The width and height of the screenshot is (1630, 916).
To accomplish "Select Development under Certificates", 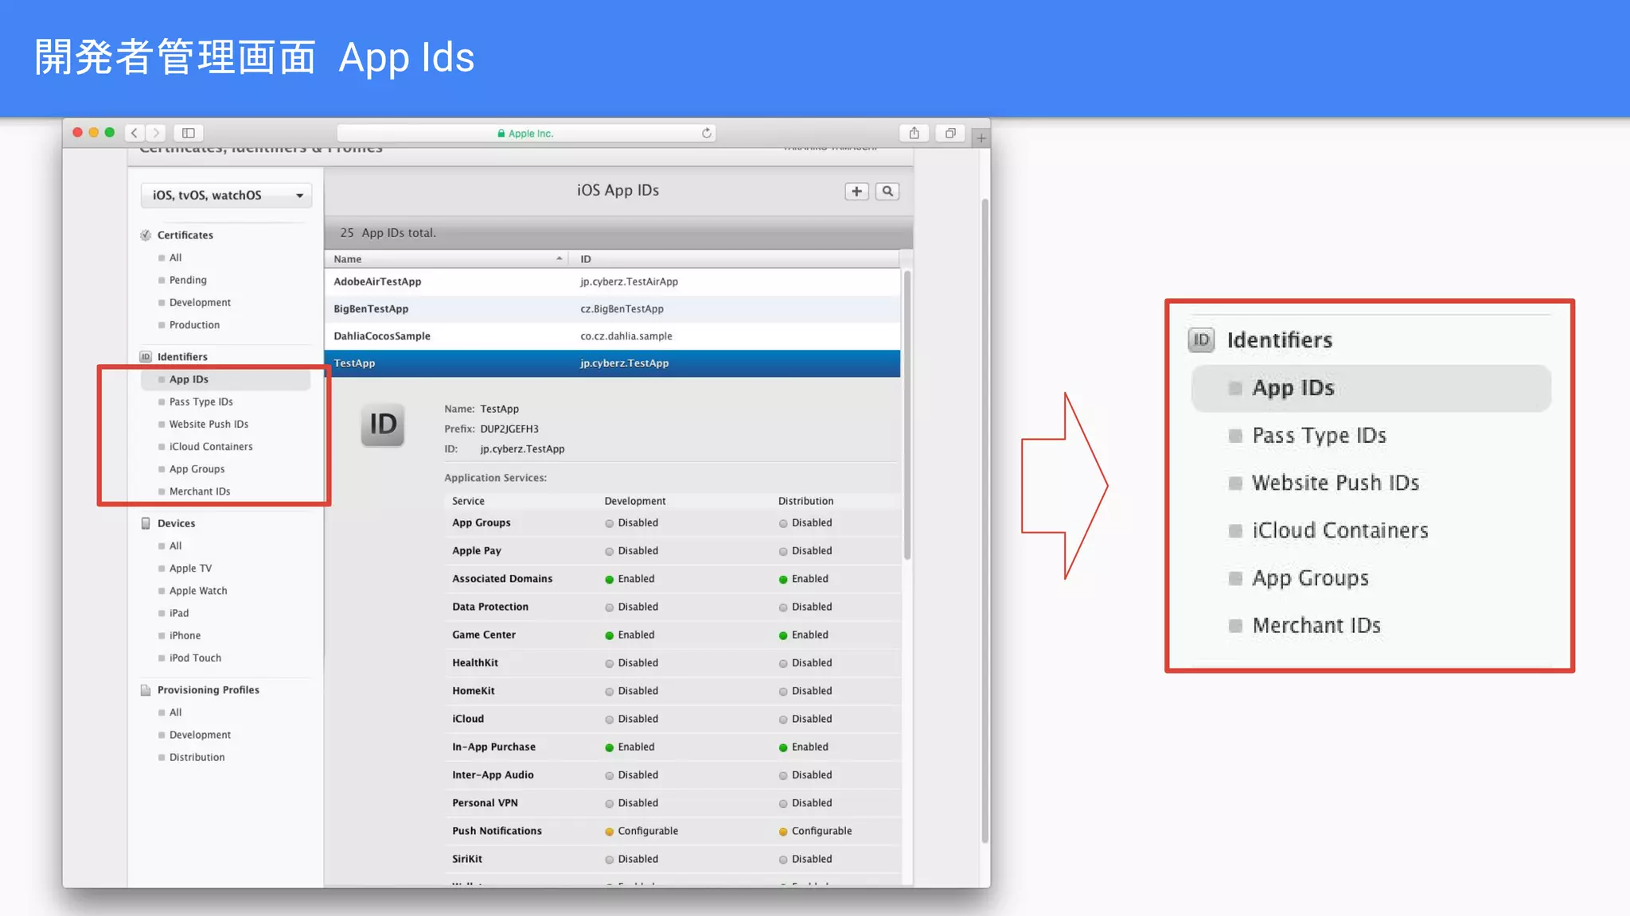I will [200, 302].
